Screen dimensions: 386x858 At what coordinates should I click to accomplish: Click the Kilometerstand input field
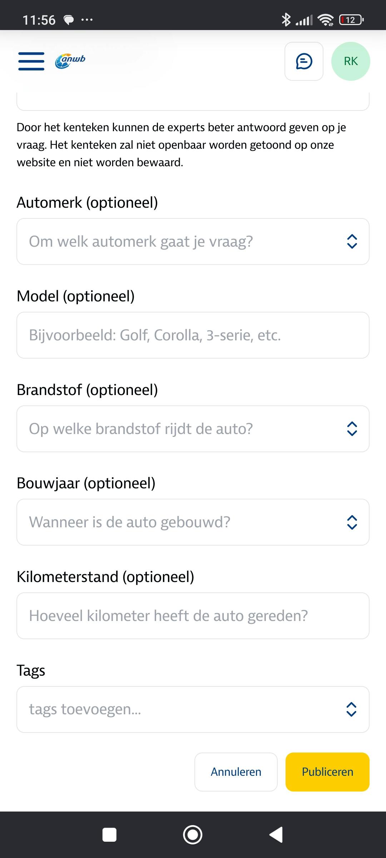click(193, 616)
